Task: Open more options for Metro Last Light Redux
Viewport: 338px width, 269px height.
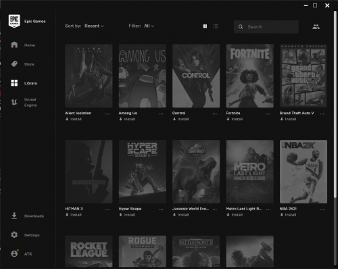Action: 268,210
